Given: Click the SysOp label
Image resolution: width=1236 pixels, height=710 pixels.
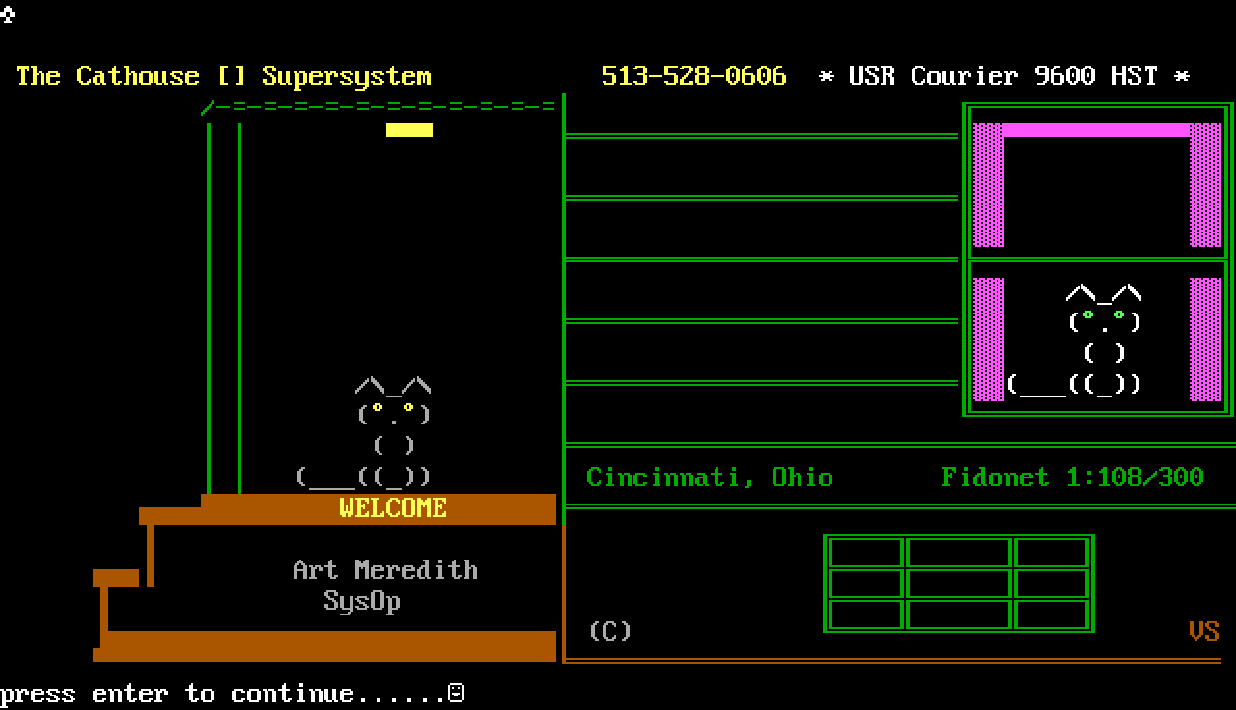Looking at the screenshot, I should tap(361, 601).
